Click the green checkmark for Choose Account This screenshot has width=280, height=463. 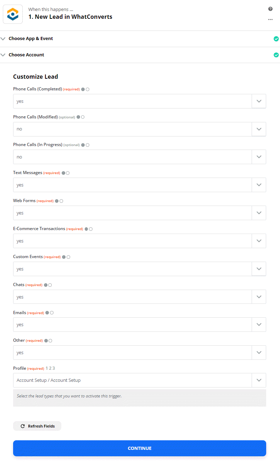point(276,55)
